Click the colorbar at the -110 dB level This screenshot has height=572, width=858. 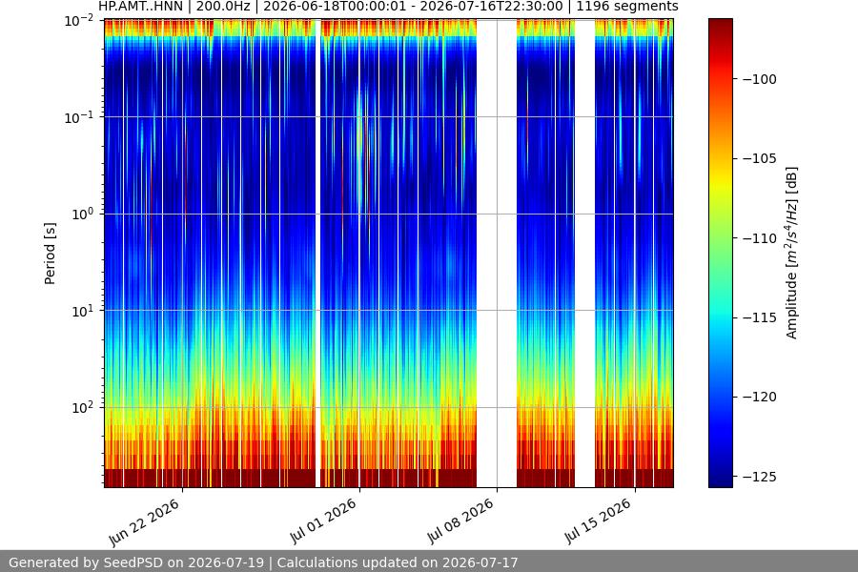[x=720, y=238]
